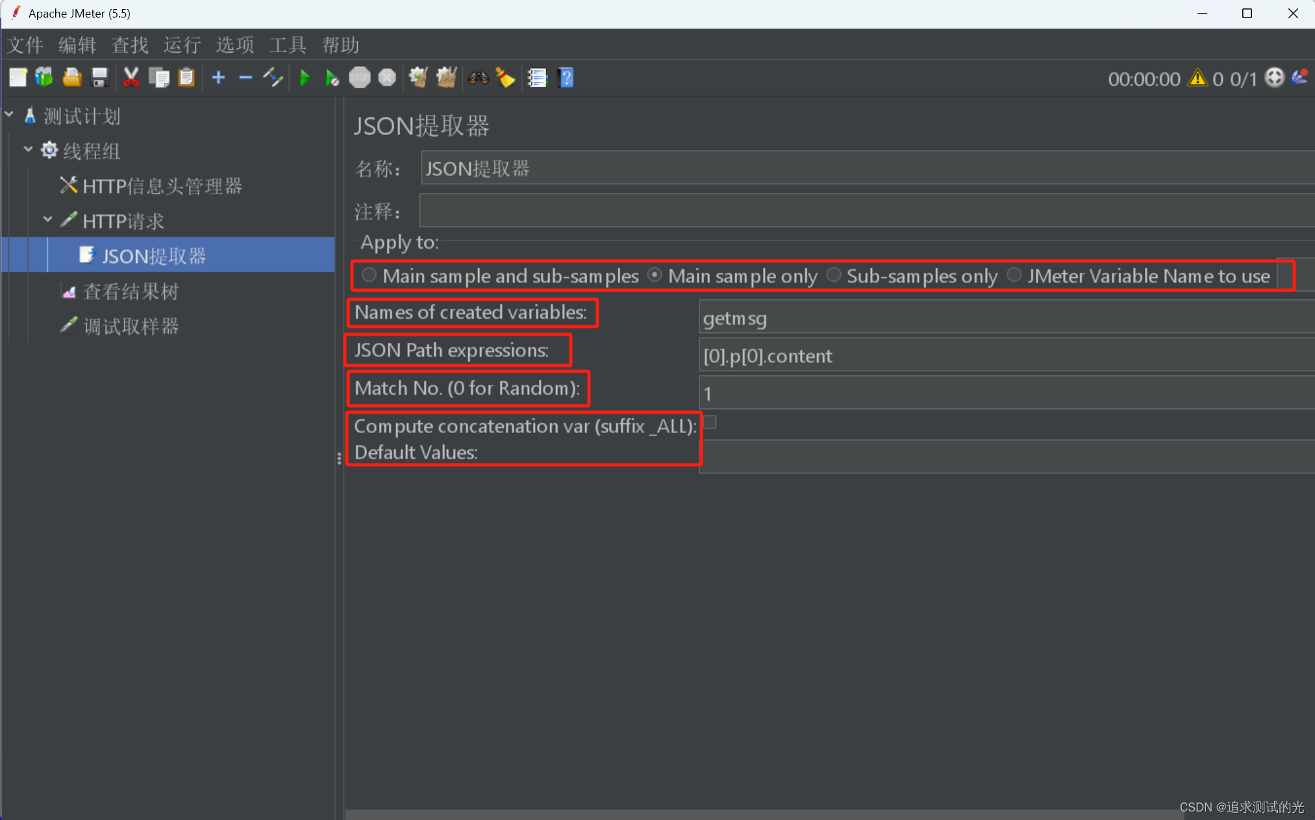Click the Default Values input field
Screen dimensions: 1315x820
coord(1007,457)
